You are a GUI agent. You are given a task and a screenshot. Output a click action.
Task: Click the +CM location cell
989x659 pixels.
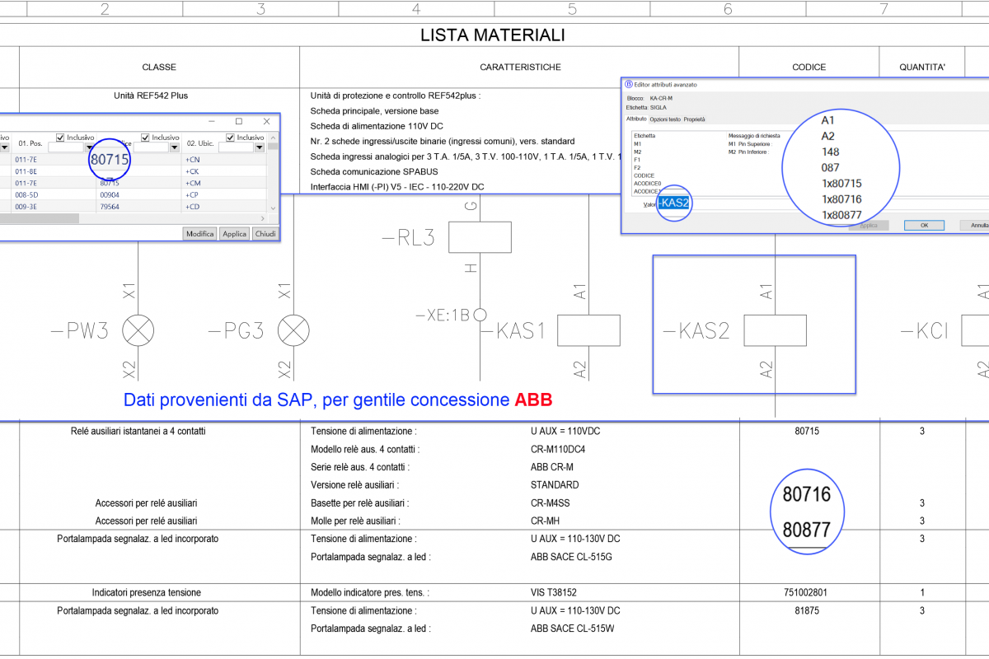(x=194, y=183)
